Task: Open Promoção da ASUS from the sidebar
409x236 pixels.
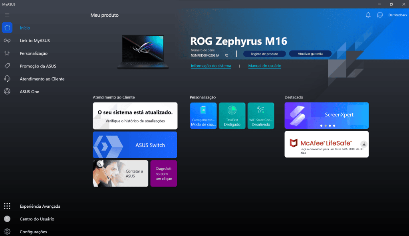Action: (x=7, y=66)
